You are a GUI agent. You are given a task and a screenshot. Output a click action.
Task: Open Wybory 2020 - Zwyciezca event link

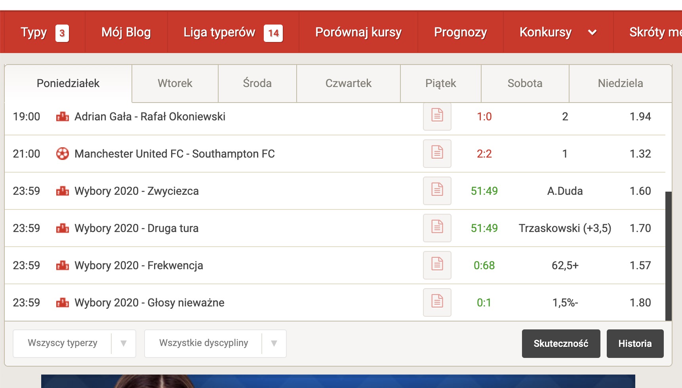tap(137, 191)
